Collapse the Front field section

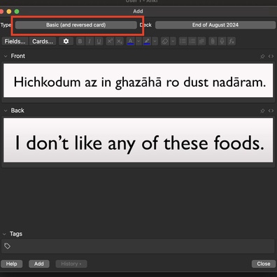coord(6,56)
